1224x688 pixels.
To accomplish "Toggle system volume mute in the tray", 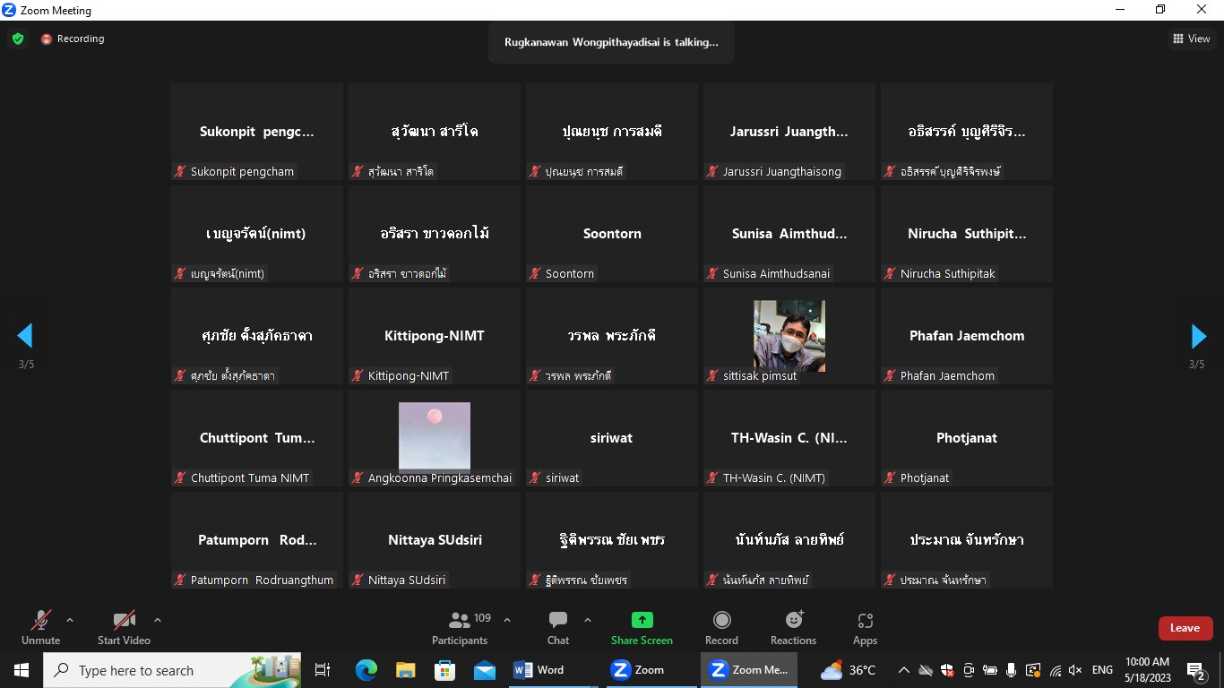I will 1075,670.
